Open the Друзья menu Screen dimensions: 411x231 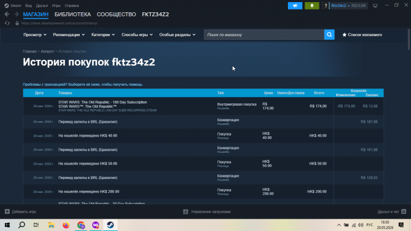click(x=42, y=5)
